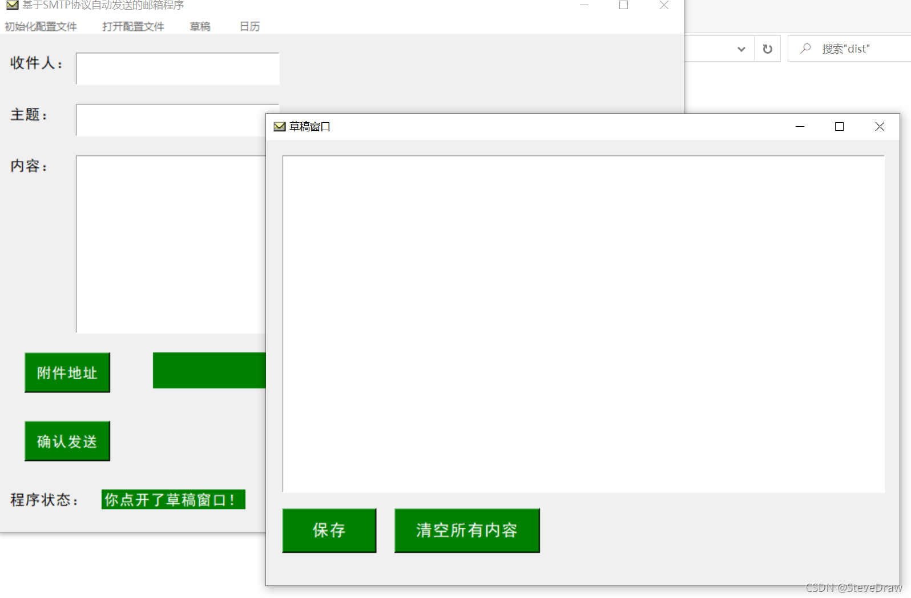Click the 你点开了草稿窗口！ status label
The height and width of the screenshot is (598, 911).
pos(174,499)
